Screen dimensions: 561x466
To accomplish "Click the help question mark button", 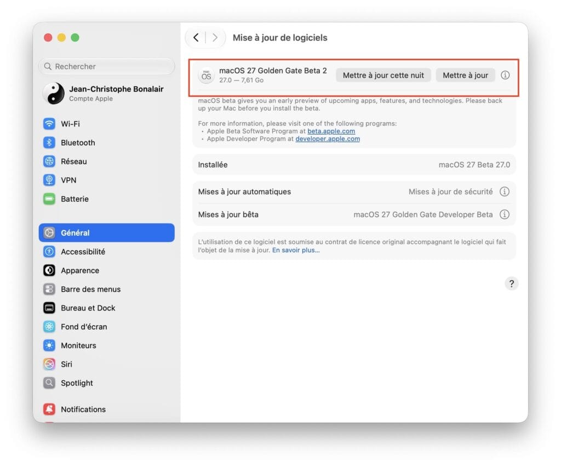I will (x=512, y=284).
